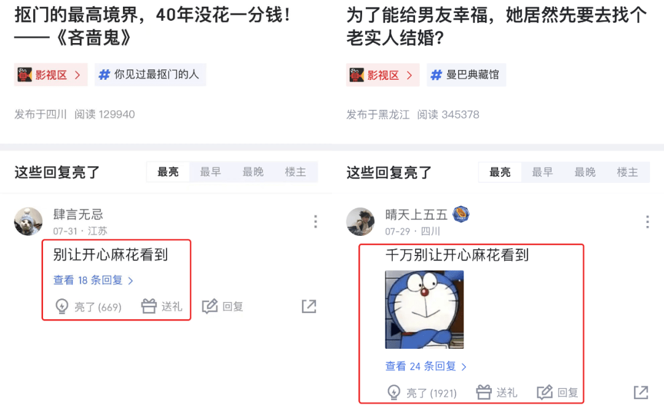The image size is (664, 412).
Task: Open the 曼巴典藏馆 hashtag topic
Action: 466,75
